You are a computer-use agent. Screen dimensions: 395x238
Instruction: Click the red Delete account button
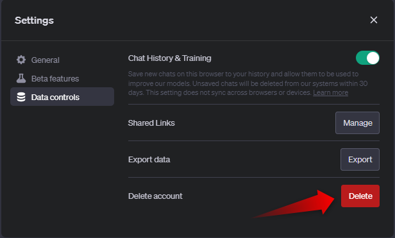(360, 196)
